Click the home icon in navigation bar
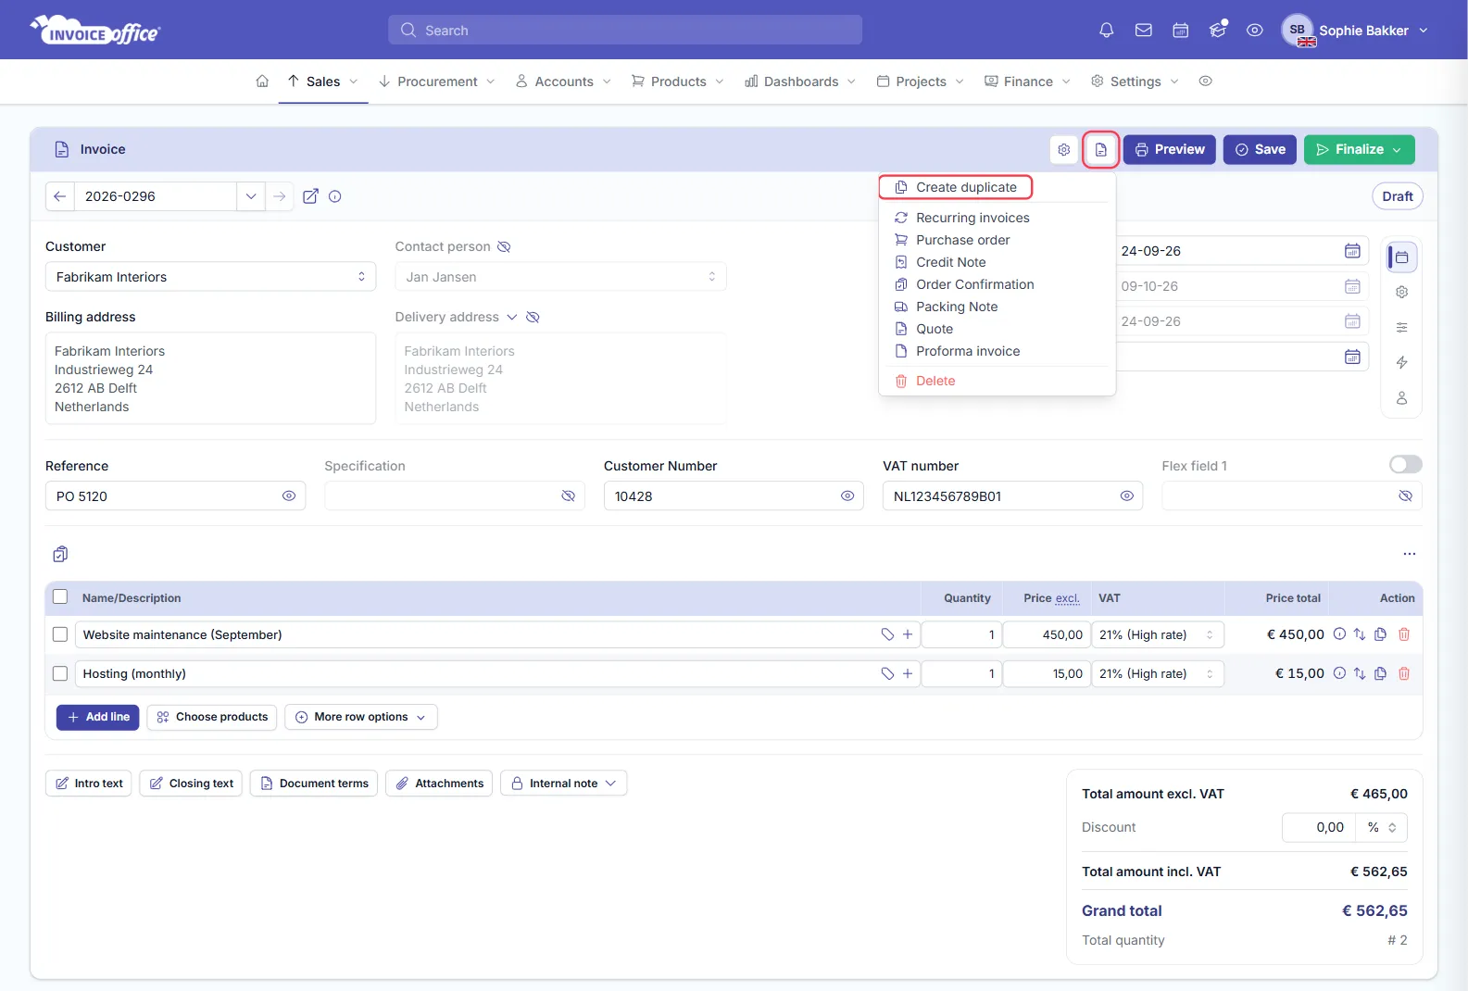Viewport: 1468px width, 991px height. tap(262, 82)
